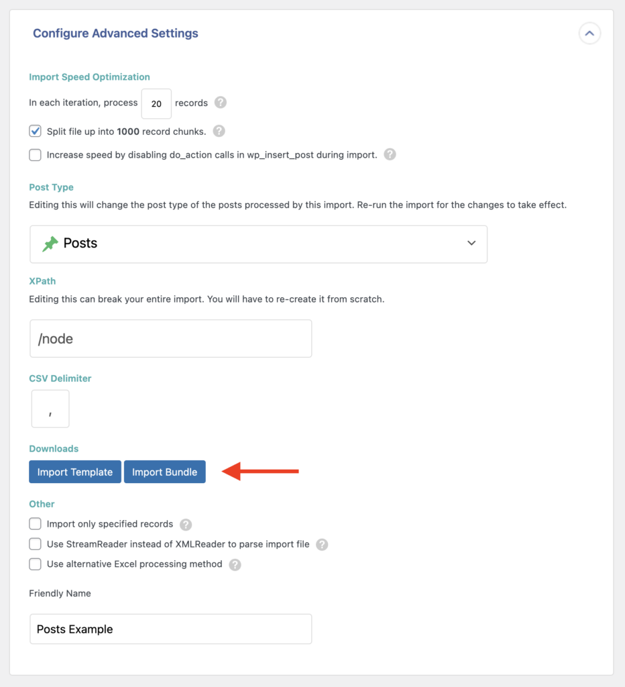Open help for do_action speed option
The height and width of the screenshot is (687, 625).
pos(390,154)
